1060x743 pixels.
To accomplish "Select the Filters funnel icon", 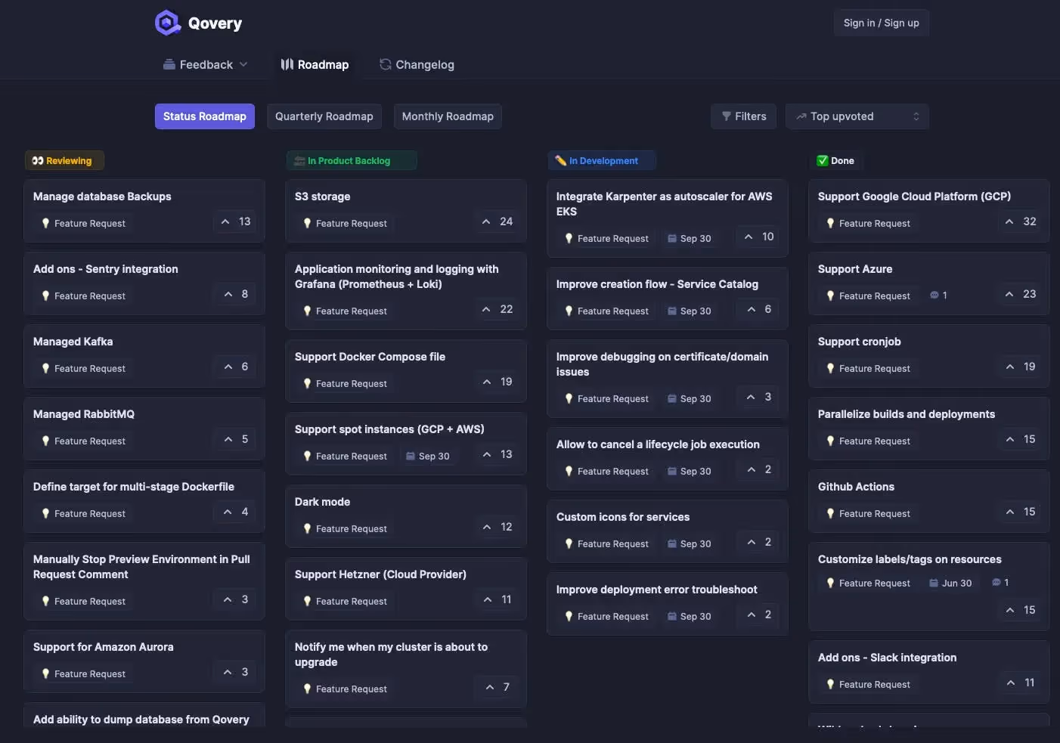I will tap(728, 116).
